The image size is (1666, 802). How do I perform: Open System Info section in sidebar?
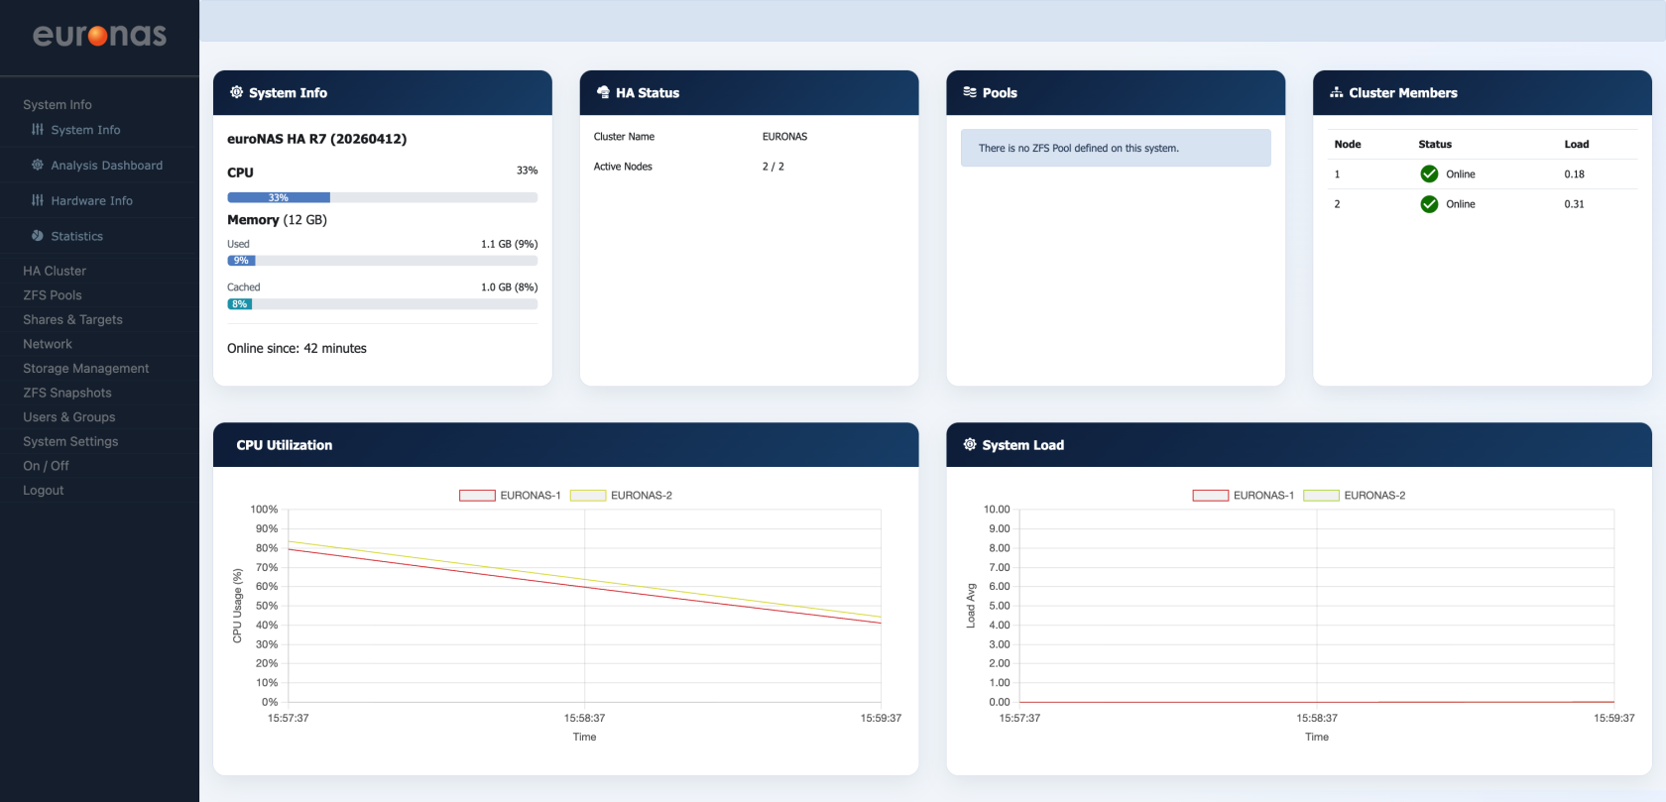[x=58, y=105]
